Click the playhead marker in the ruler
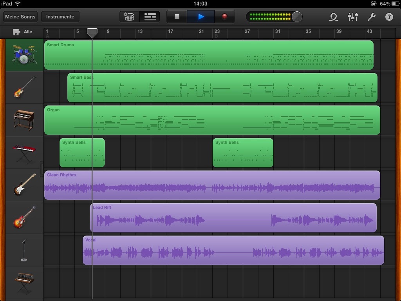The image size is (401, 301). tap(92, 33)
